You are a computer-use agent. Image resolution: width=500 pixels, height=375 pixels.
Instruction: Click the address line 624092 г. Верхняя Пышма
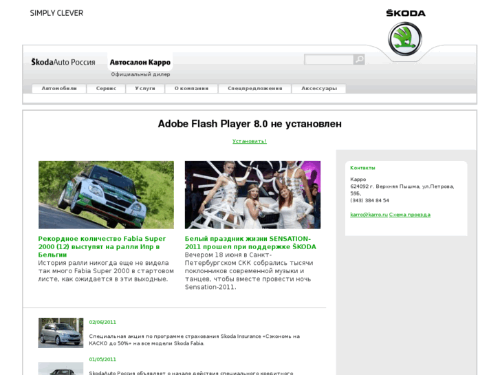tap(402, 190)
